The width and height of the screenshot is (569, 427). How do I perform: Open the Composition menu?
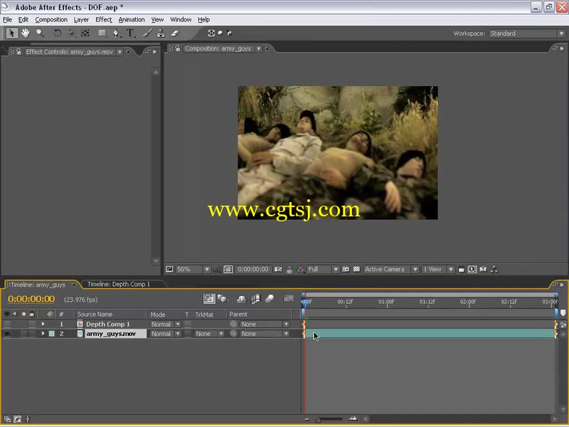[x=51, y=20]
